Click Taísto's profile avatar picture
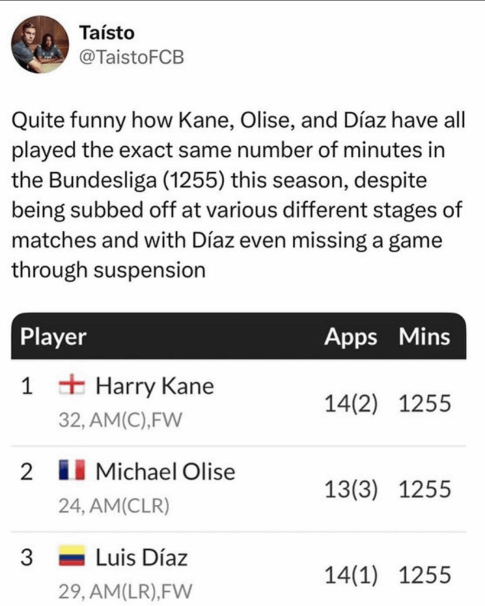This screenshot has width=485, height=606. click(x=41, y=44)
